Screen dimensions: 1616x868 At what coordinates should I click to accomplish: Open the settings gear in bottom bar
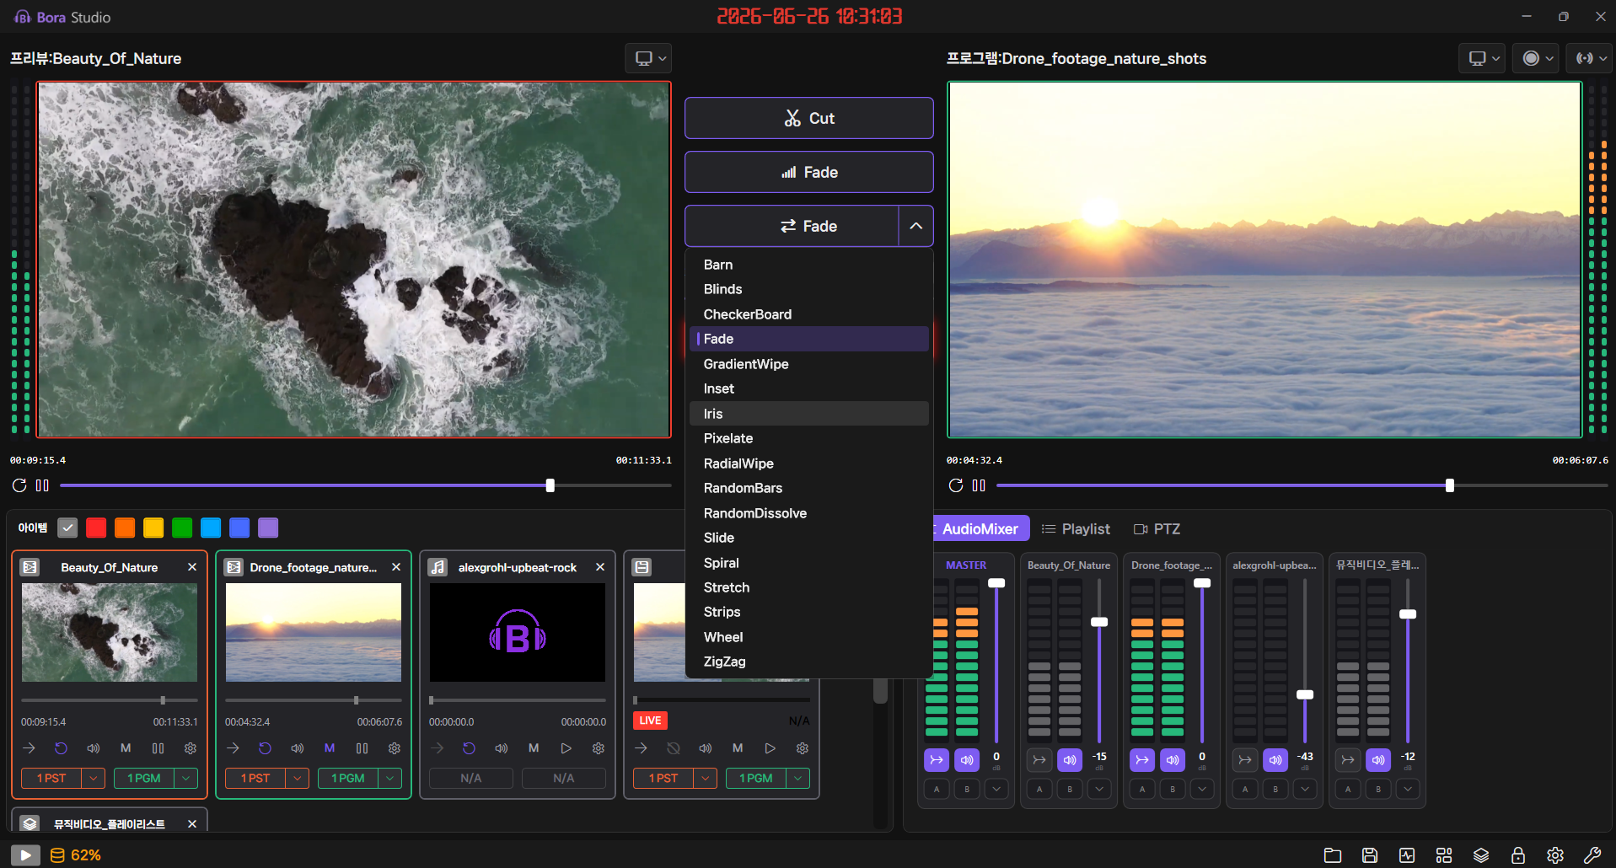(x=1555, y=855)
